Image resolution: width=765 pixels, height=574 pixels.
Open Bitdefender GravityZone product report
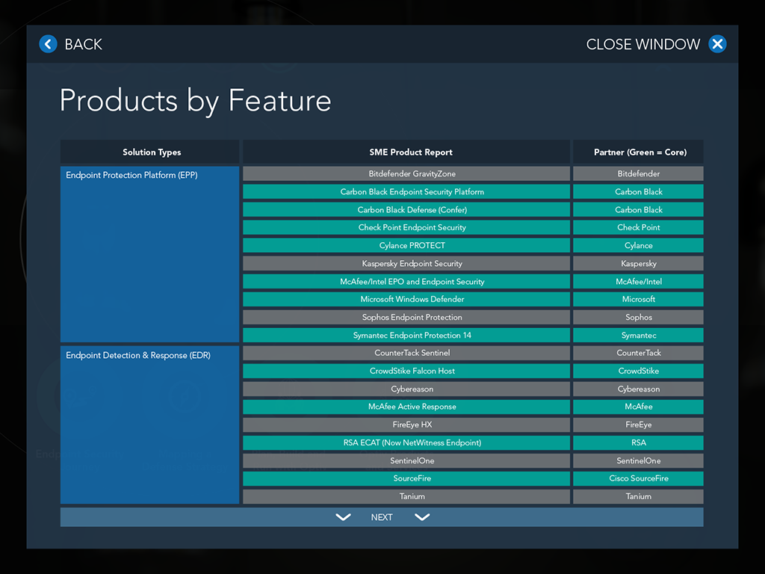click(406, 173)
